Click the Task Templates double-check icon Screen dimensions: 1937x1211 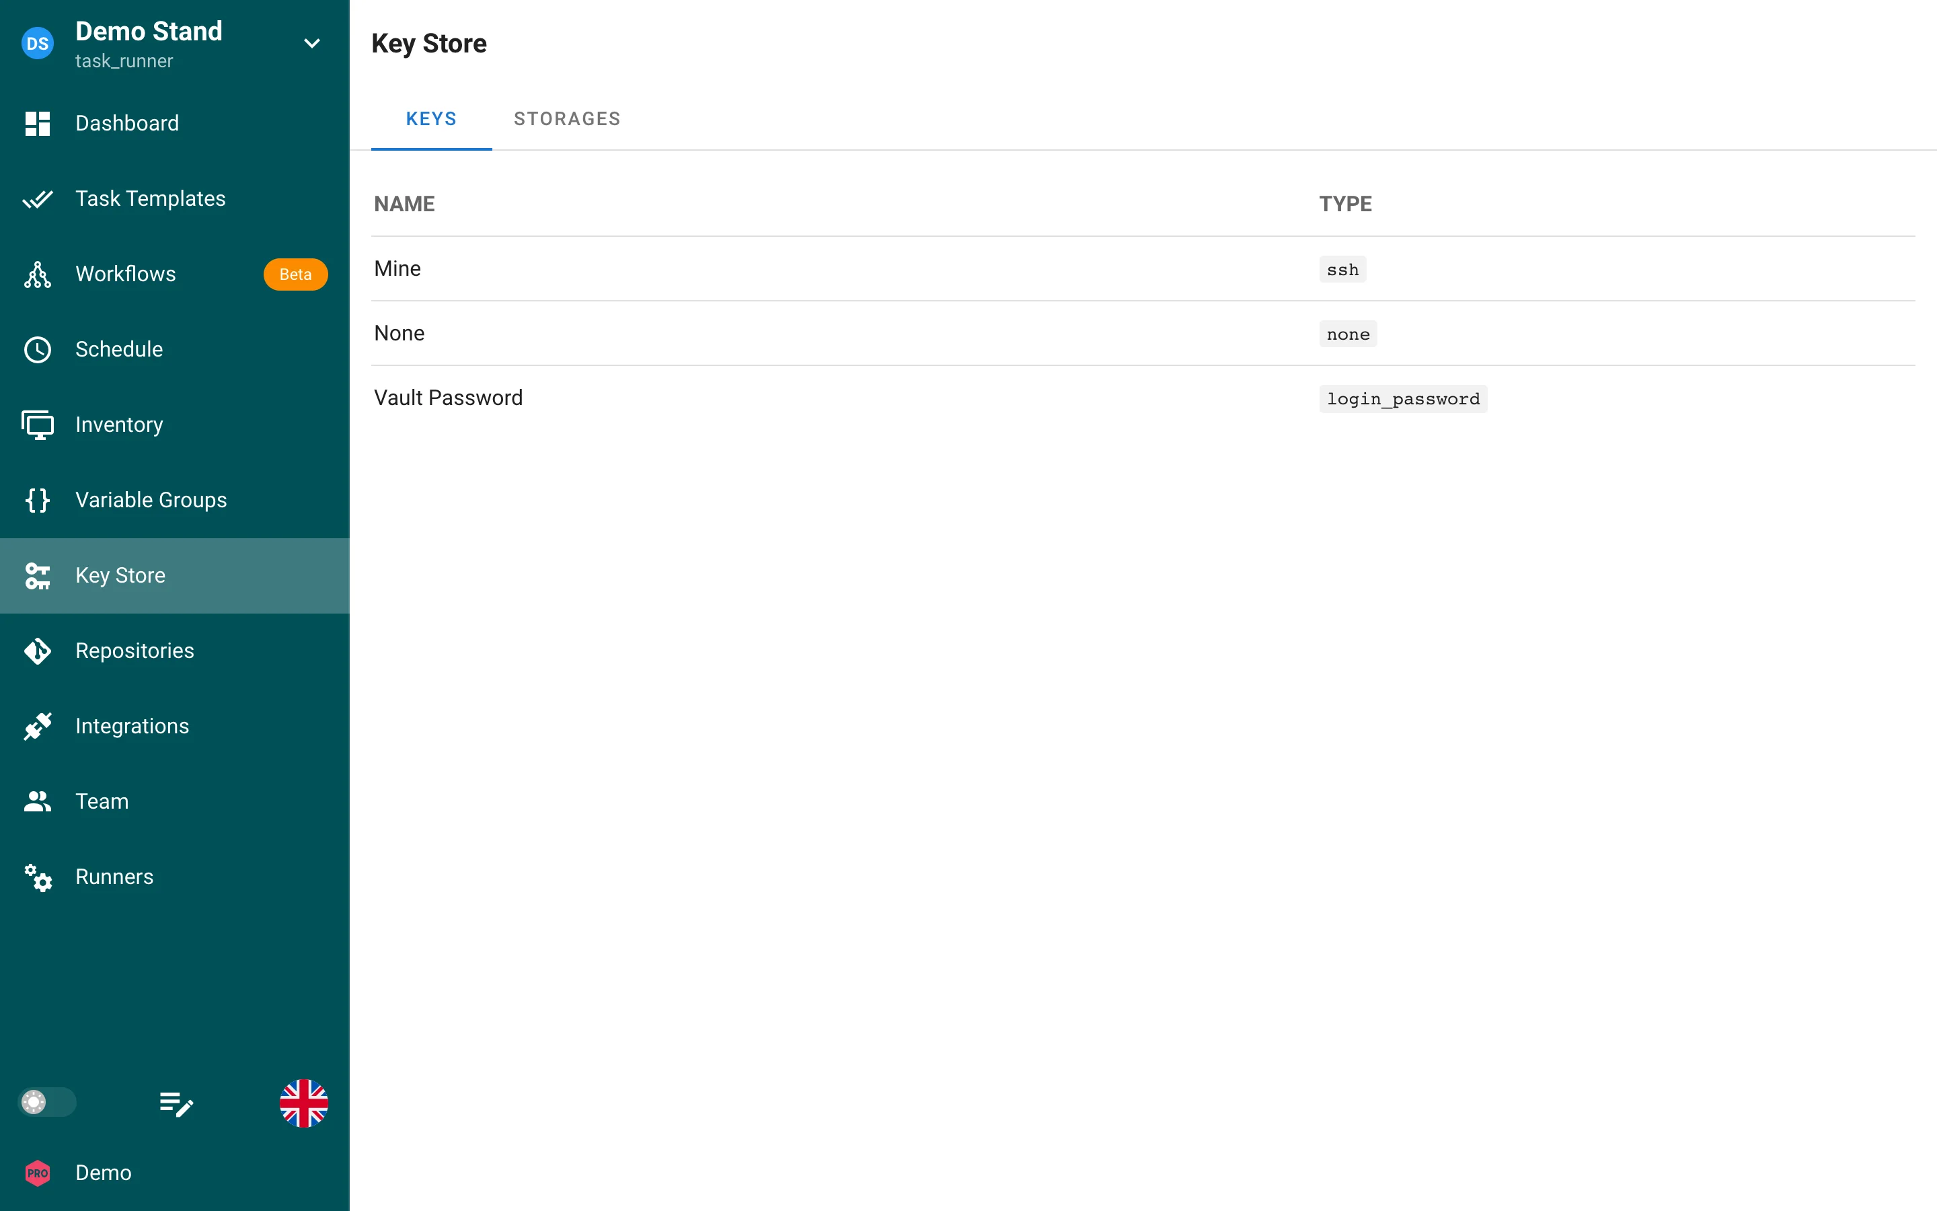pos(38,198)
